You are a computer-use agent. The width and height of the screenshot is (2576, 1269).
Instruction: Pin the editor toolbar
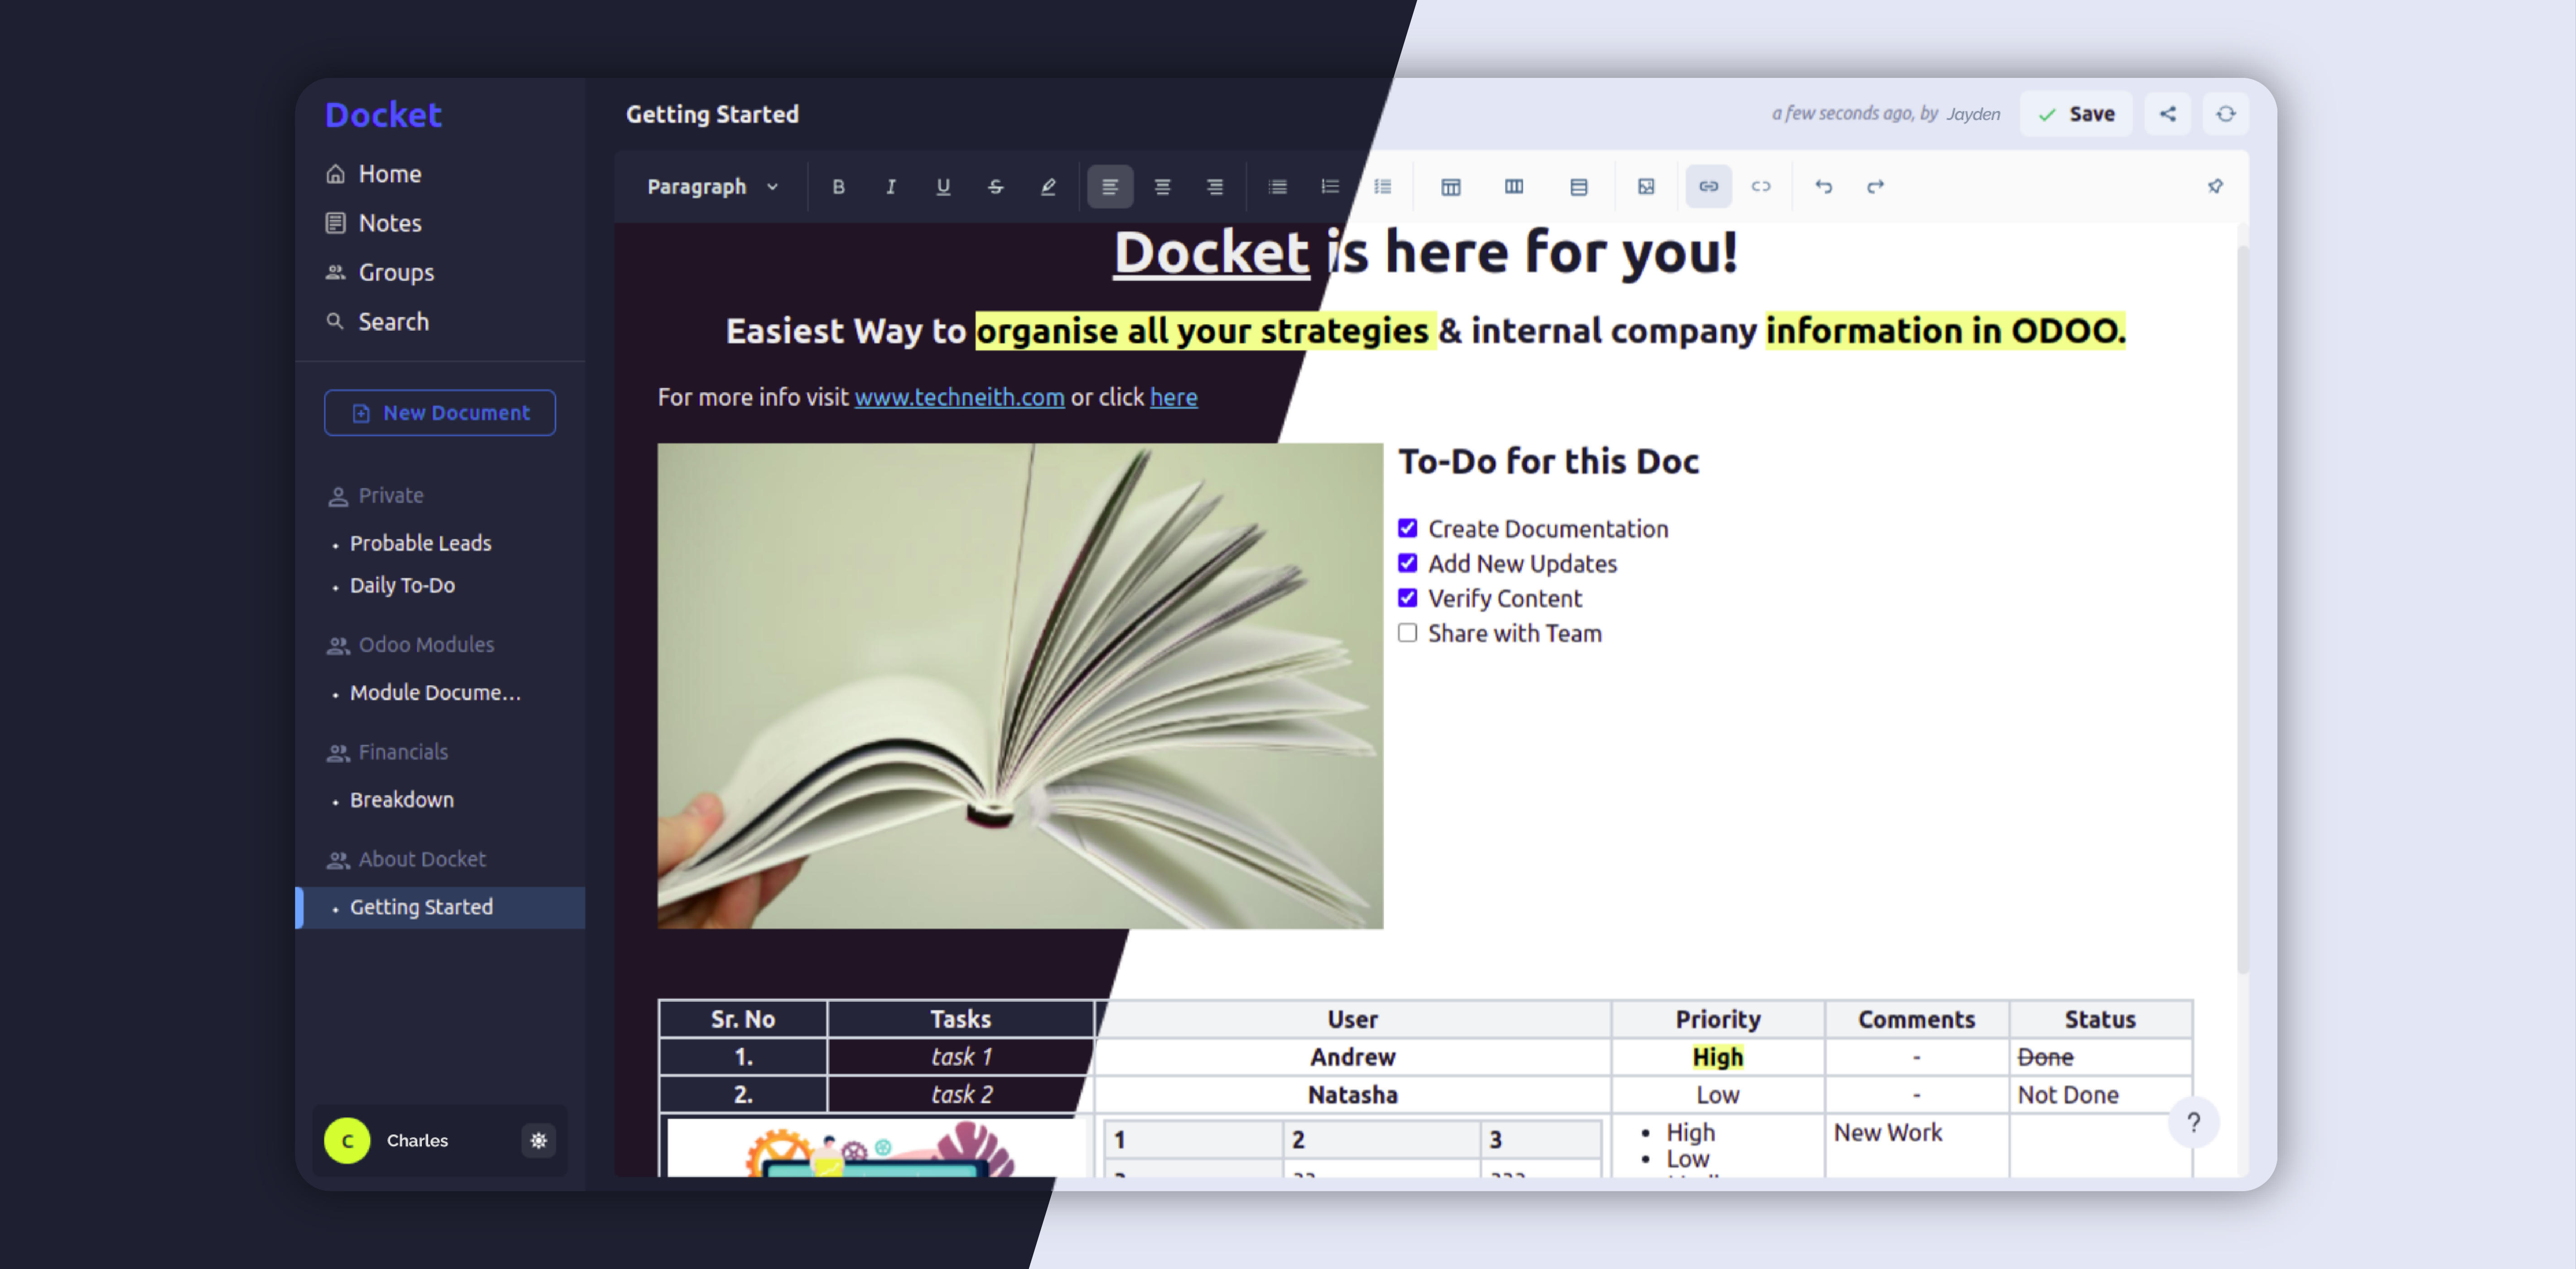point(2215,187)
